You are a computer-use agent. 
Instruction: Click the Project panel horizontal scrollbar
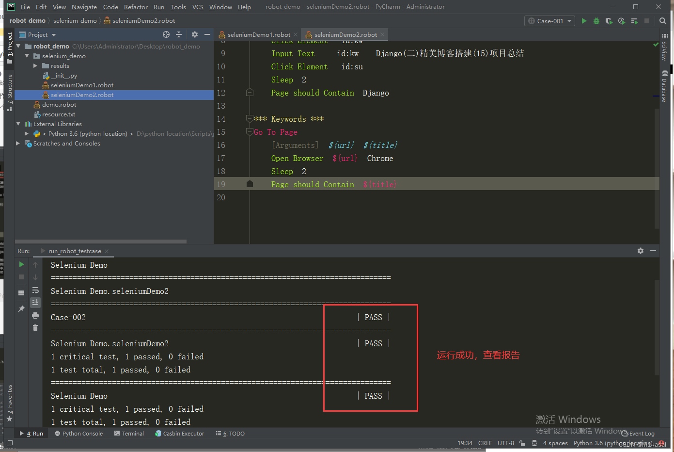pyautogui.click(x=101, y=241)
